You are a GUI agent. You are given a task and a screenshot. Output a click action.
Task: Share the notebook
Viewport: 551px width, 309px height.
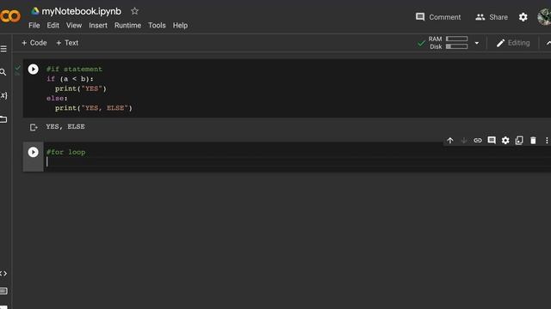[x=492, y=17]
